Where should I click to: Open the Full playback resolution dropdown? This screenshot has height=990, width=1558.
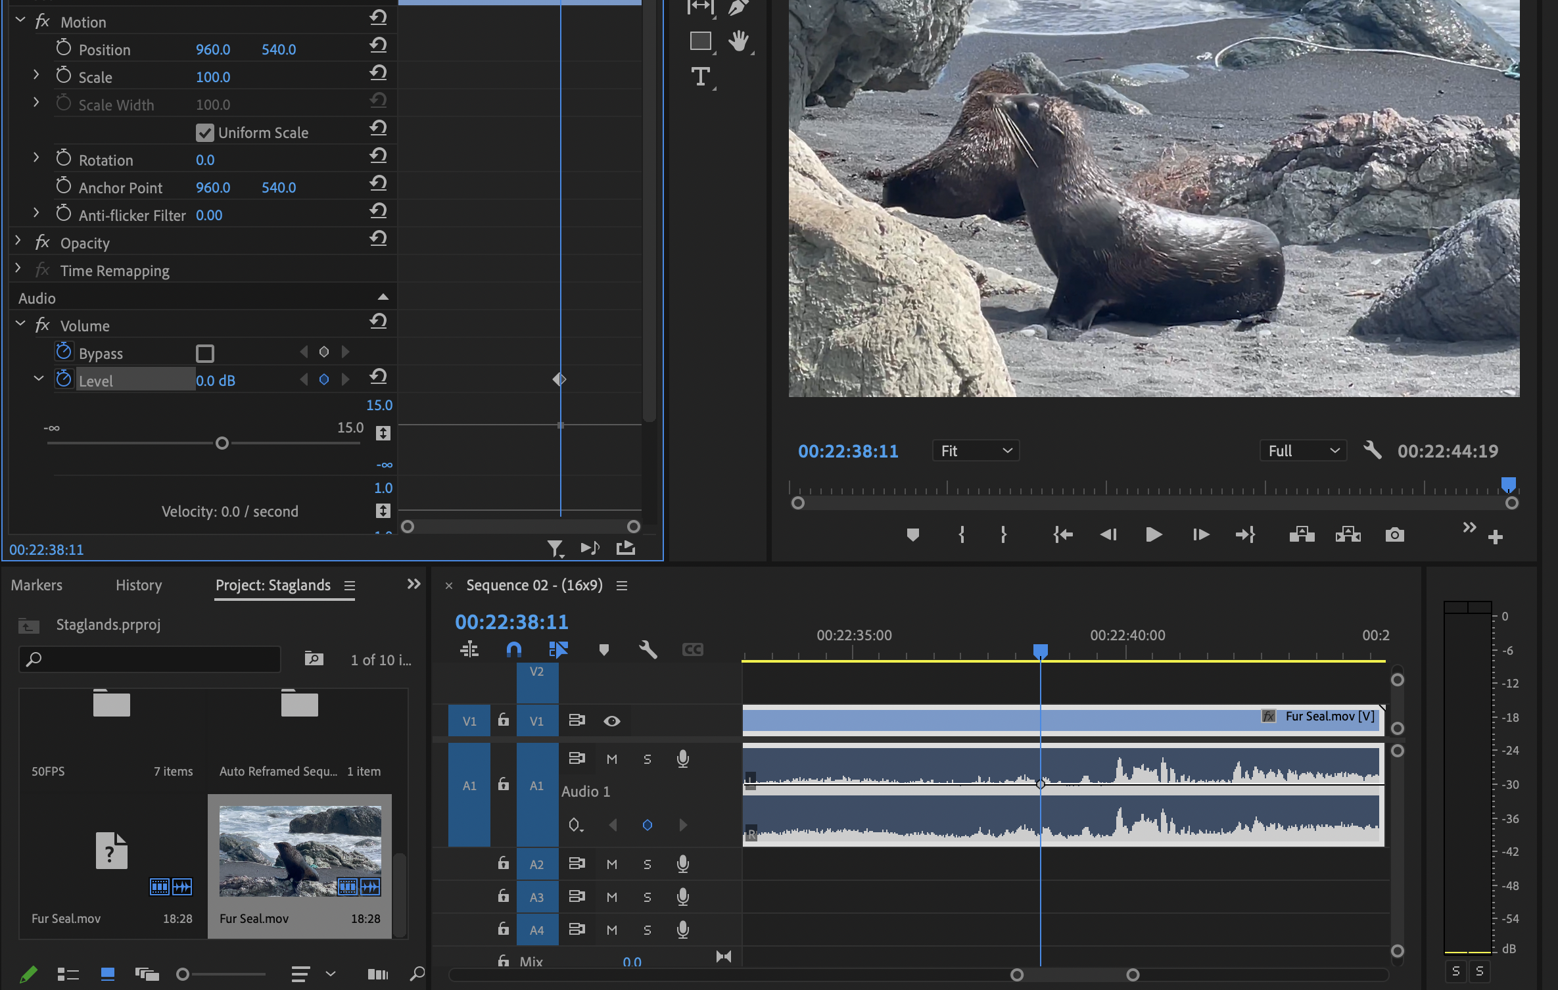[x=1303, y=451]
